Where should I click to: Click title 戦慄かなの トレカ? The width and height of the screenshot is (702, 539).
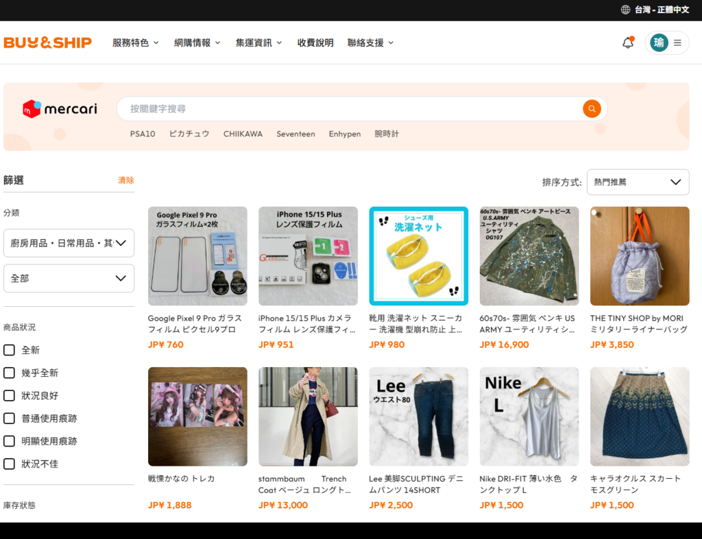181,479
